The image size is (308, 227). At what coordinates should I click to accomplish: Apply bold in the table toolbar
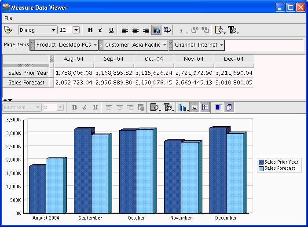click(90, 30)
